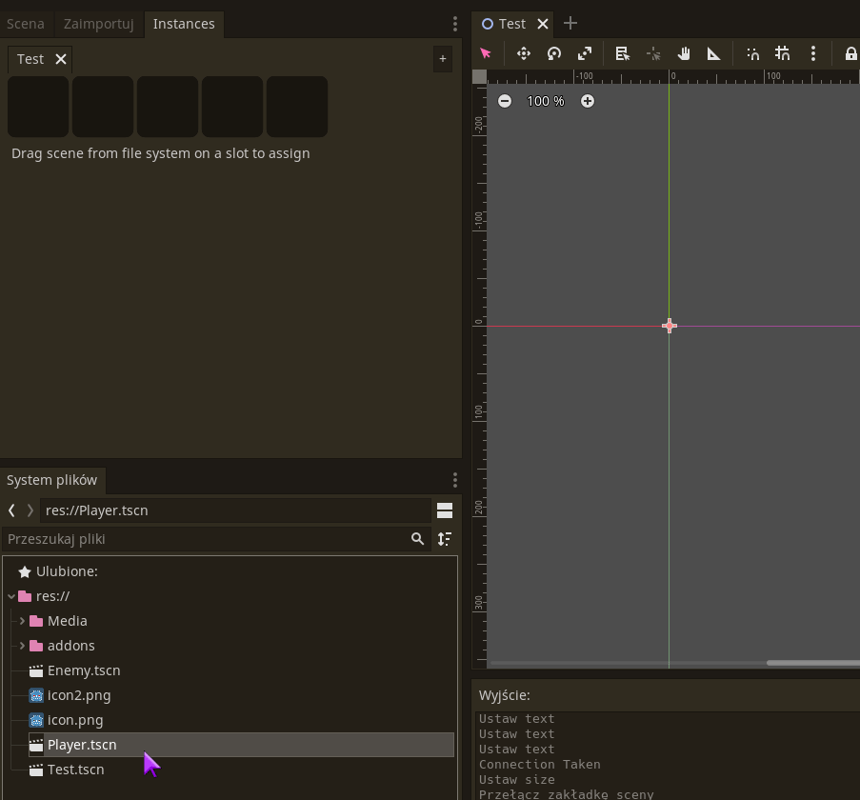
Task: Select the System plików tab
Action: pos(52,480)
